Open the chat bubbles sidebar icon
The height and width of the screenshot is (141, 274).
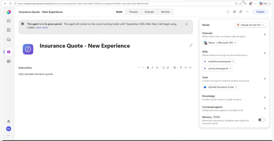9,40
